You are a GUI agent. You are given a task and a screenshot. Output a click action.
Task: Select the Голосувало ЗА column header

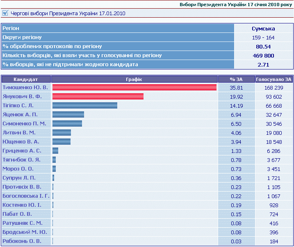(x=273, y=79)
